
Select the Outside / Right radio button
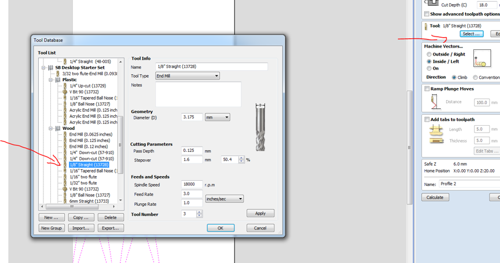(x=429, y=54)
